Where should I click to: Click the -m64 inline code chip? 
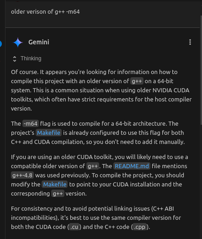pyautogui.click(x=31, y=124)
